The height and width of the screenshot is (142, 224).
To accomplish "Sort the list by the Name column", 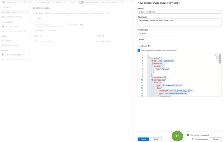I will (x=38, y=36).
